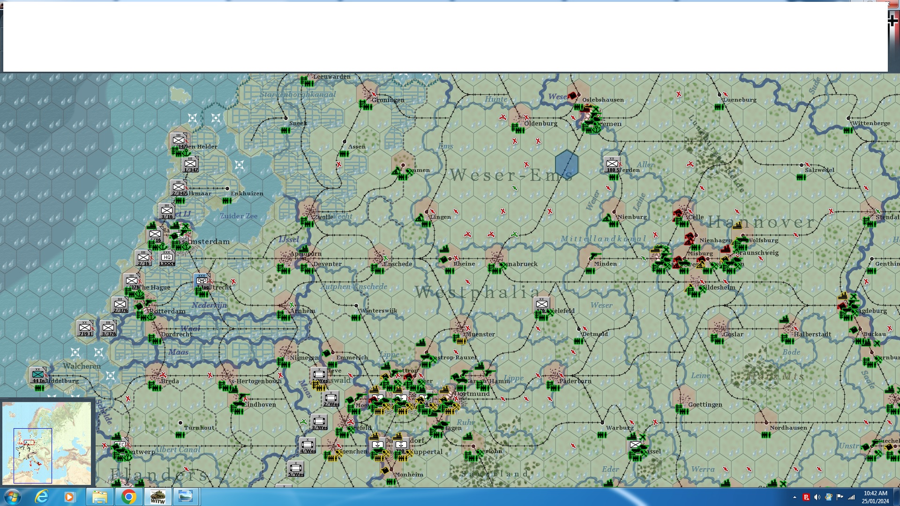Click the blue highlighted hex in Weser-Ems
Viewport: 900px width, 506px height.
tap(566, 165)
